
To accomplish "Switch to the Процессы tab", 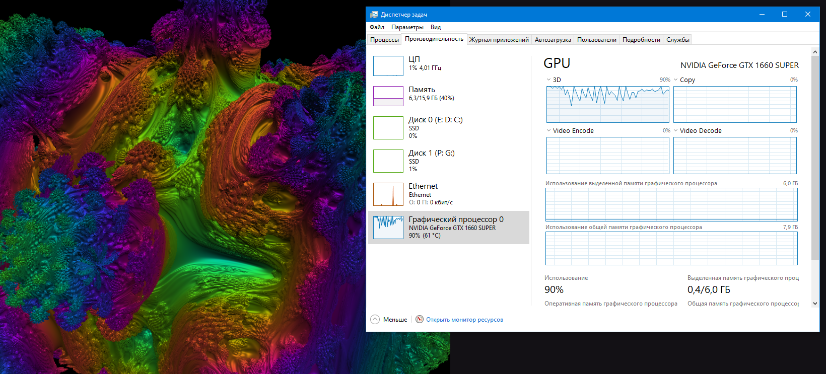I will [x=384, y=40].
